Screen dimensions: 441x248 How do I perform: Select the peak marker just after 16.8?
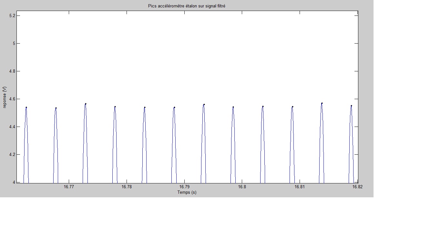point(263,106)
